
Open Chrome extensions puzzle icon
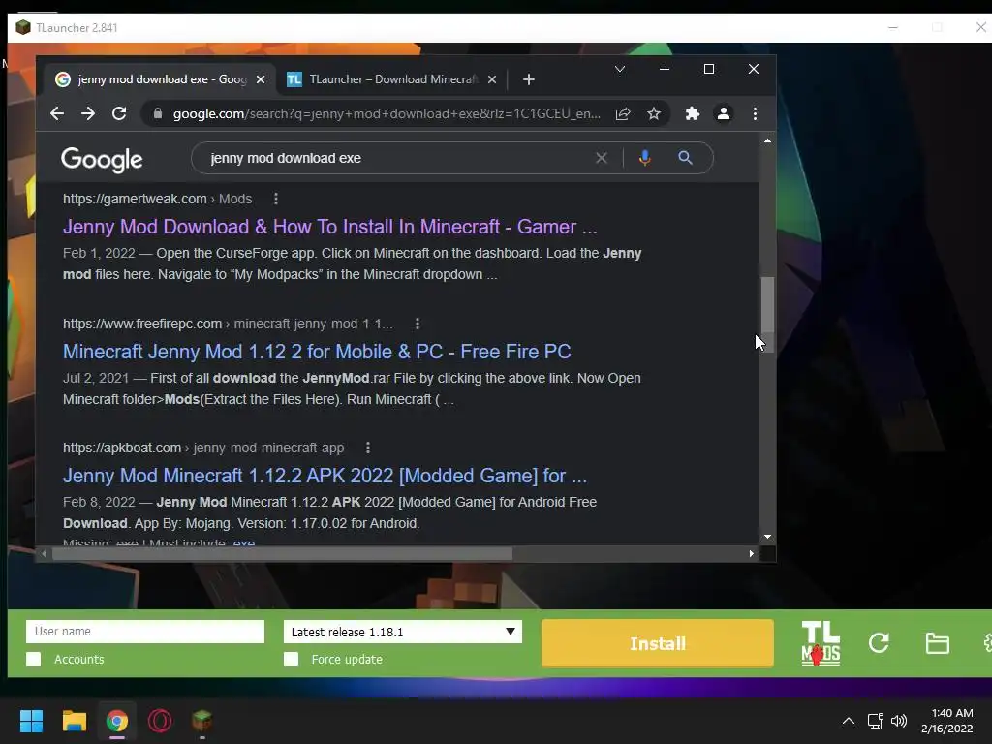click(692, 114)
